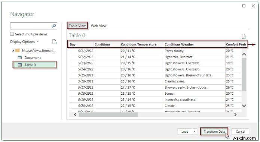
Task: Open the Load button dropdown arrow
Action: click(x=194, y=132)
